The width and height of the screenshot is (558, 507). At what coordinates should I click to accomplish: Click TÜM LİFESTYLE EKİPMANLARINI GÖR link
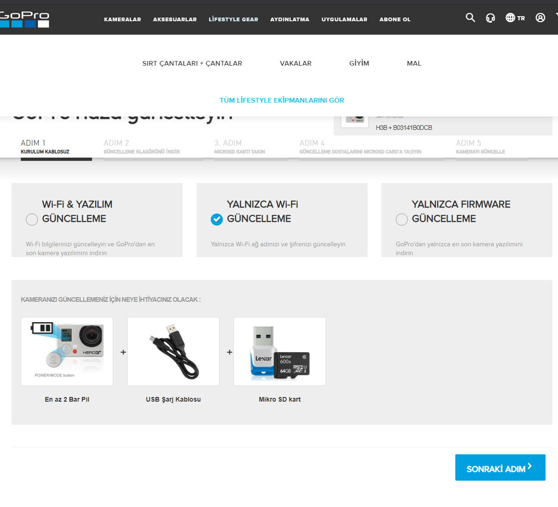coord(282,100)
